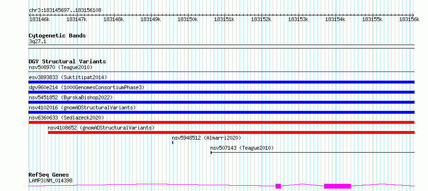Image resolution: width=428 pixels, height=191 pixels.
Task: Click the 183149k ruler tick label
Action: coord(151,19)
